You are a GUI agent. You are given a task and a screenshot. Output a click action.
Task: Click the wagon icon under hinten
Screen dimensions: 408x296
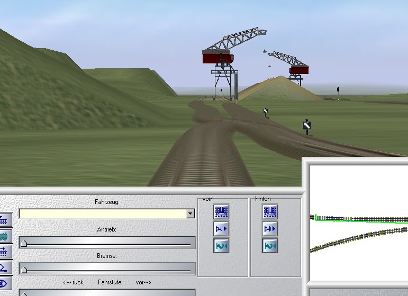pos(270,212)
